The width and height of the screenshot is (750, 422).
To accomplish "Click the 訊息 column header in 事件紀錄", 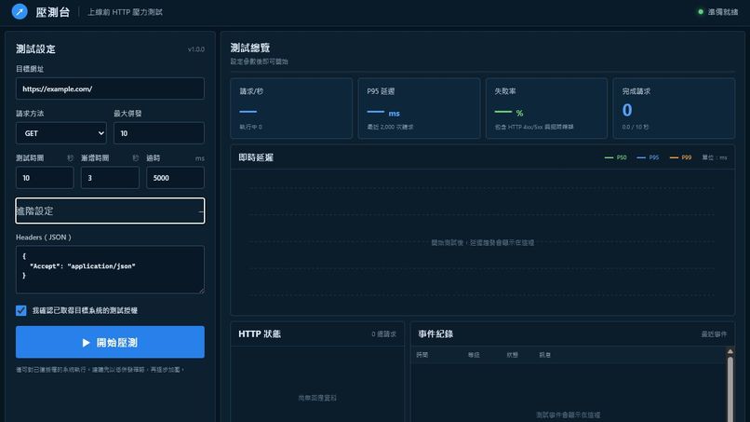I will [x=544, y=355].
